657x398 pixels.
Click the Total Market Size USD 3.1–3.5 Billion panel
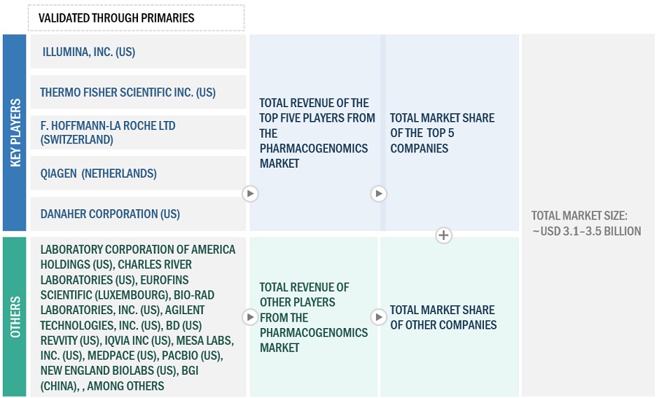(x=587, y=223)
